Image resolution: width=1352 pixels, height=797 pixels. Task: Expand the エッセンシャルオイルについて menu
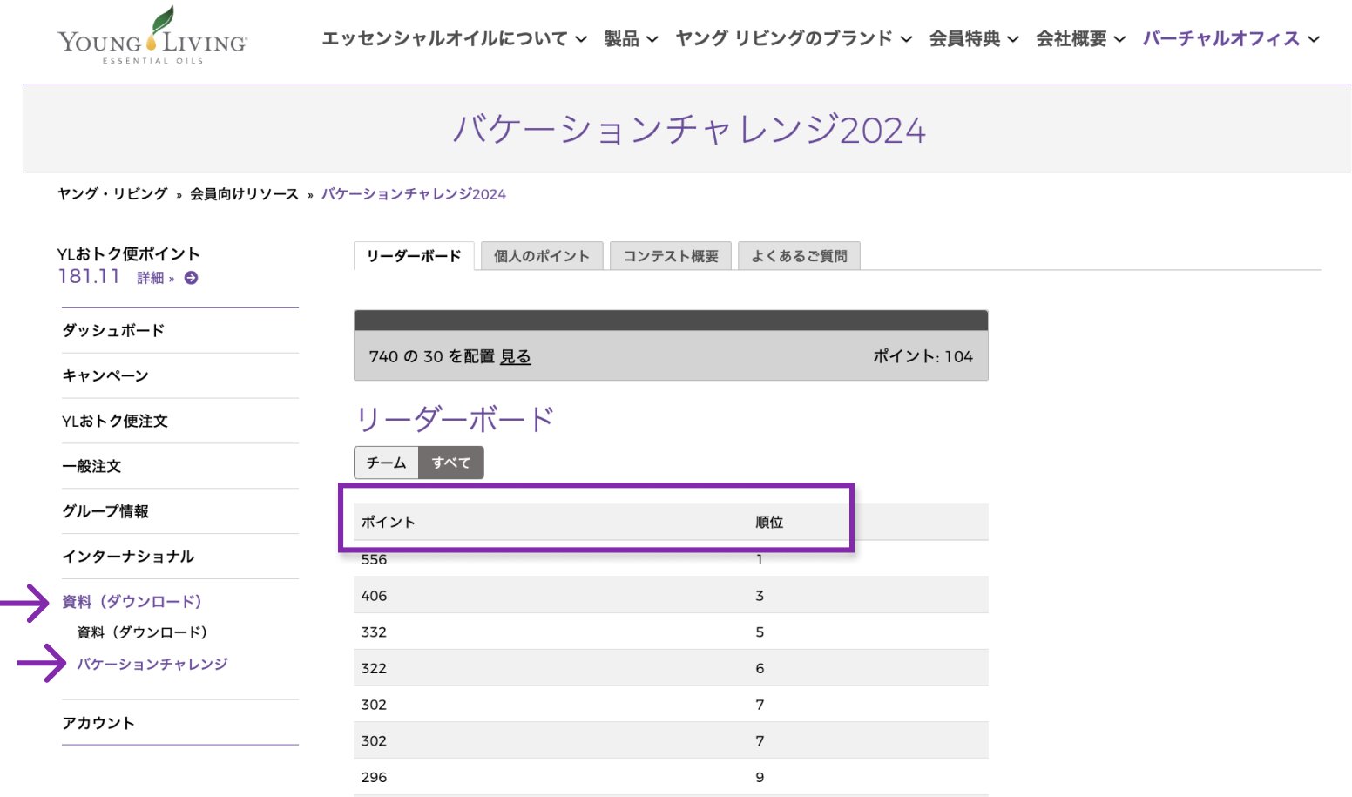click(x=454, y=39)
